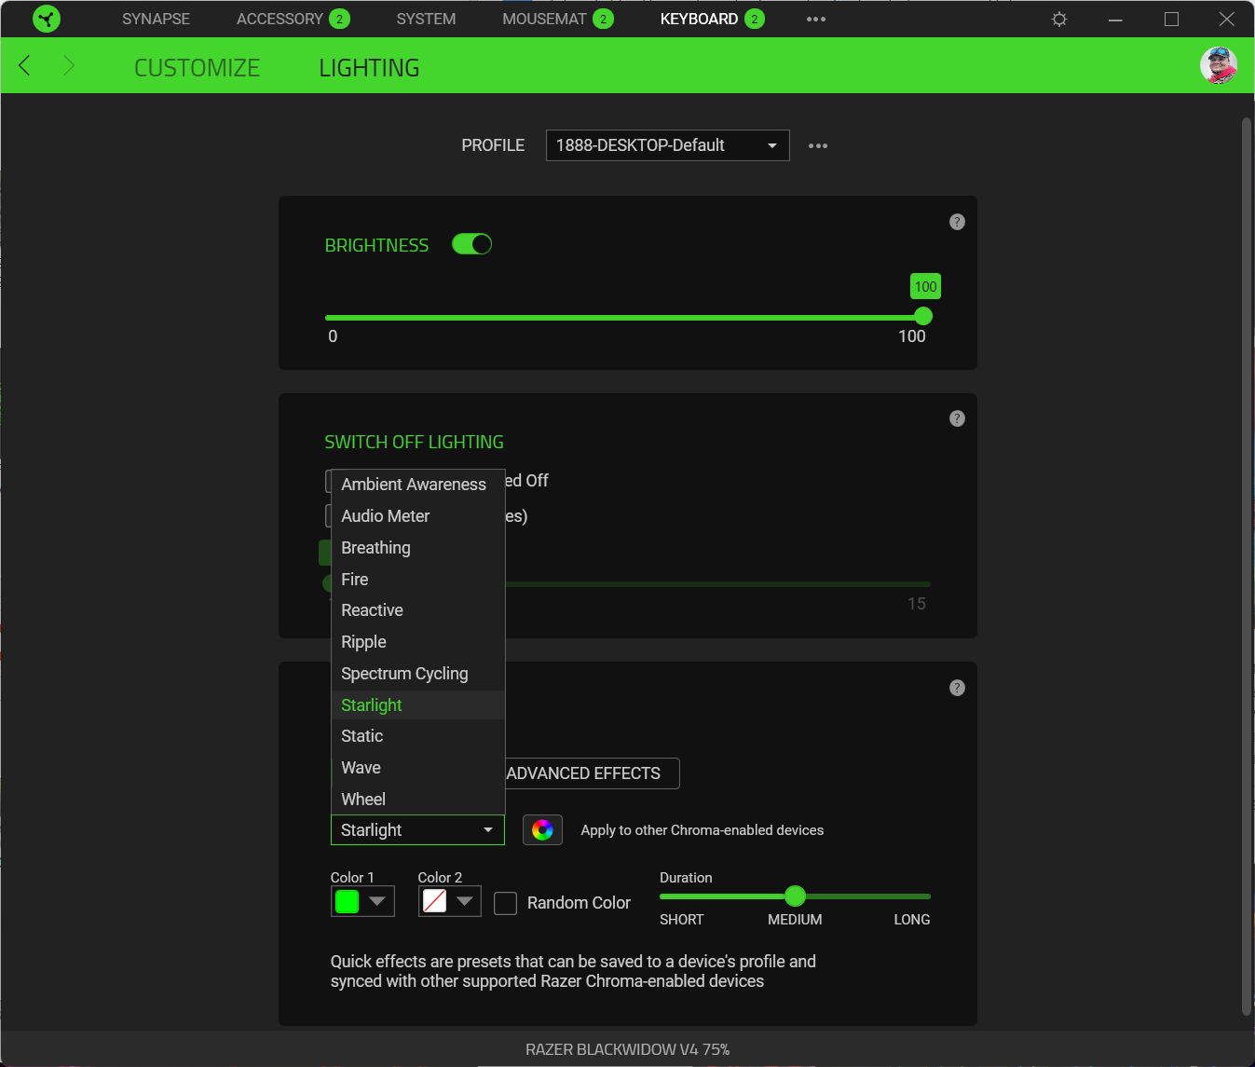Select the Breathing effect
The width and height of the screenshot is (1255, 1067).
[418, 548]
